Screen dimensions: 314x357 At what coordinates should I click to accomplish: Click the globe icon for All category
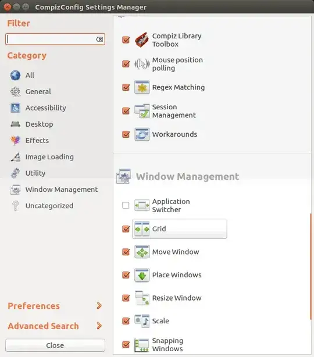pyautogui.click(x=15, y=76)
